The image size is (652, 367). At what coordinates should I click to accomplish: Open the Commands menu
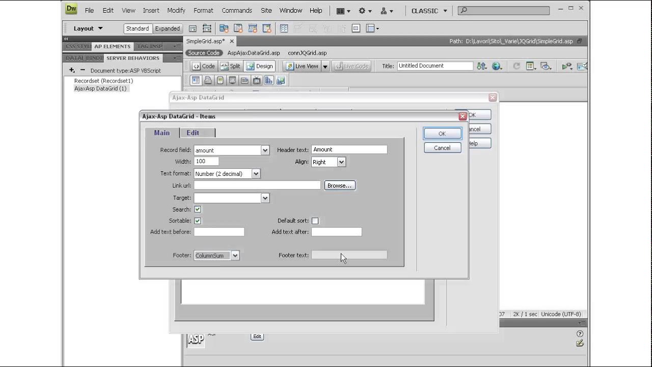tap(236, 10)
